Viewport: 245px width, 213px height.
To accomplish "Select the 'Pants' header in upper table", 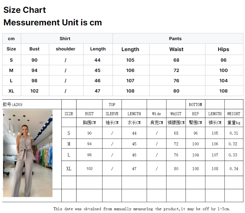I will (x=175, y=39).
